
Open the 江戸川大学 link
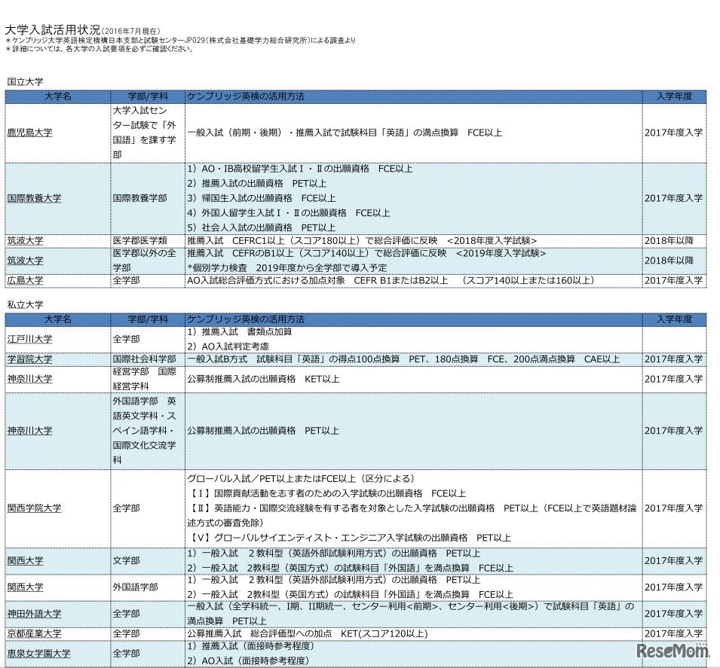(29, 339)
